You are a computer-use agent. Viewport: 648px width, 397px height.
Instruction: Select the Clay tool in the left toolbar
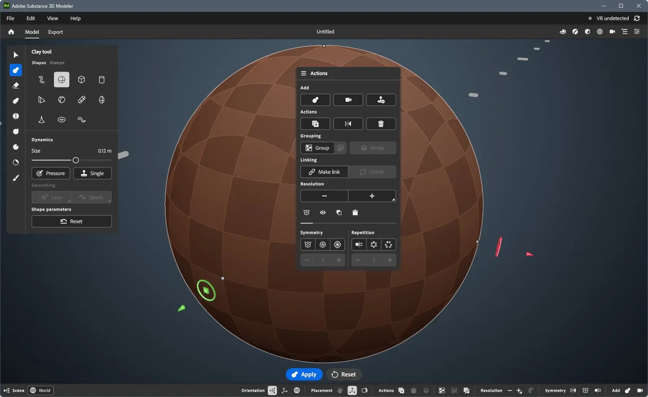16,70
